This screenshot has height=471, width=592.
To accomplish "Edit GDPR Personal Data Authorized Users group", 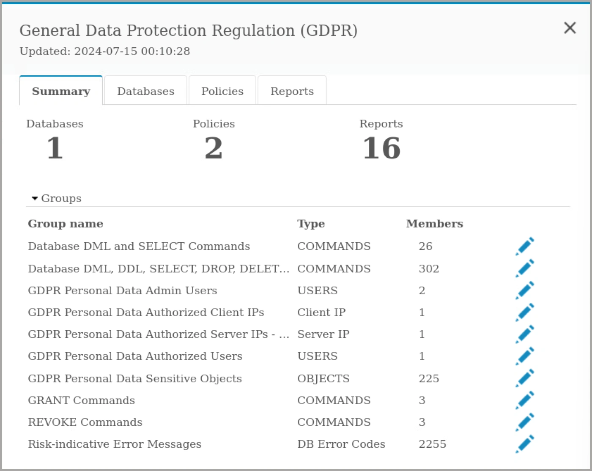I will pyautogui.click(x=525, y=356).
